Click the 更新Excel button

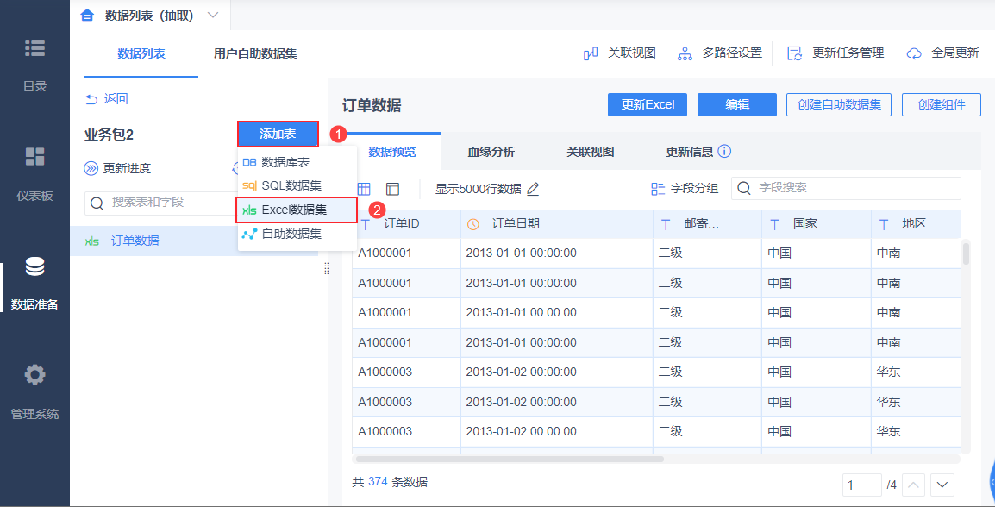click(x=648, y=104)
